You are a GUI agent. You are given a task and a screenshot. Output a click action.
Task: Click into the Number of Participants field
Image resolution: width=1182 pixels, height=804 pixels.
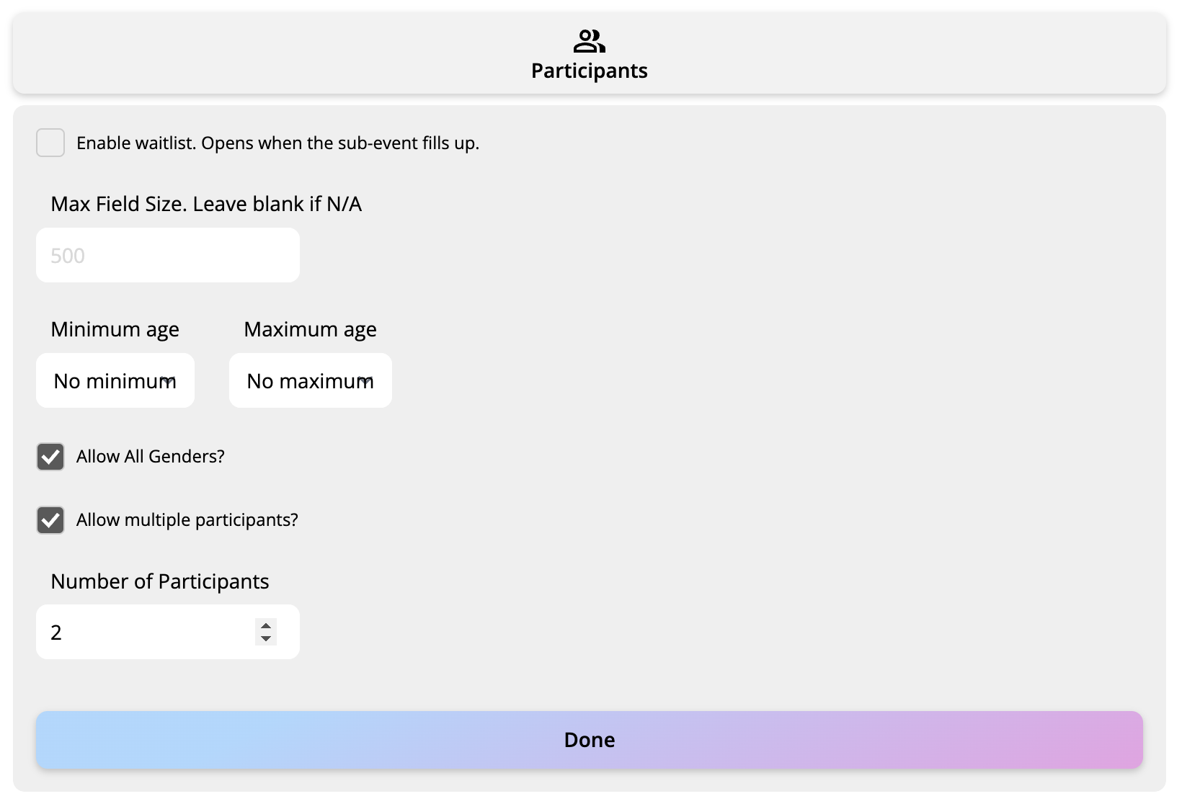pyautogui.click(x=144, y=632)
